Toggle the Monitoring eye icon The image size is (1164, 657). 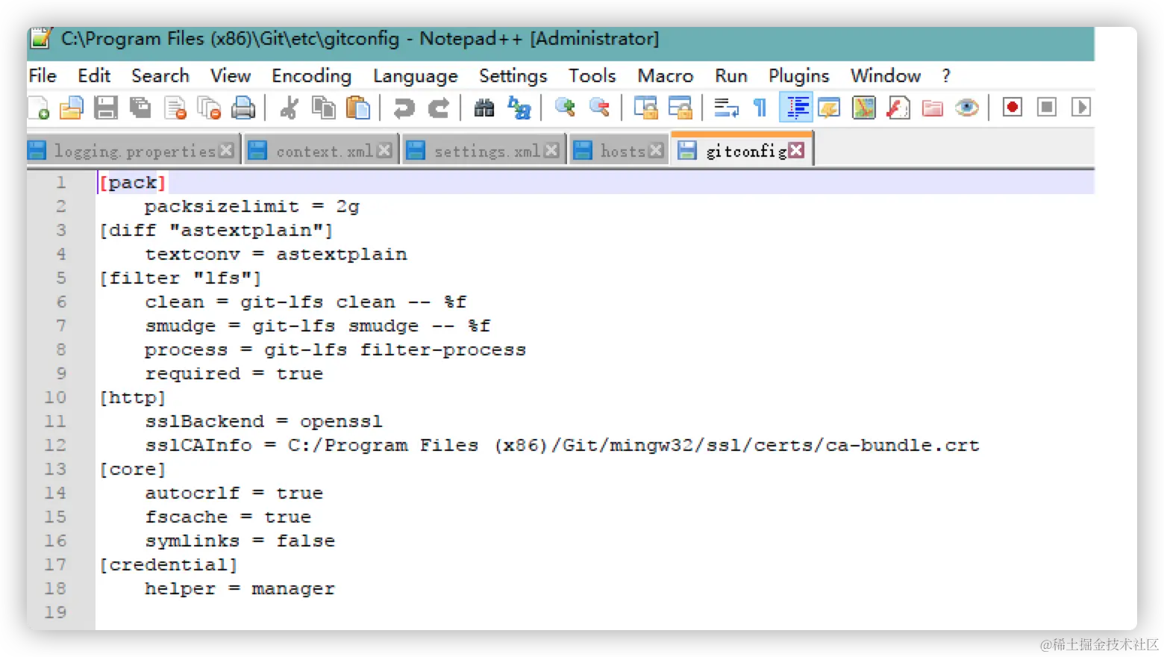pyautogui.click(x=967, y=108)
